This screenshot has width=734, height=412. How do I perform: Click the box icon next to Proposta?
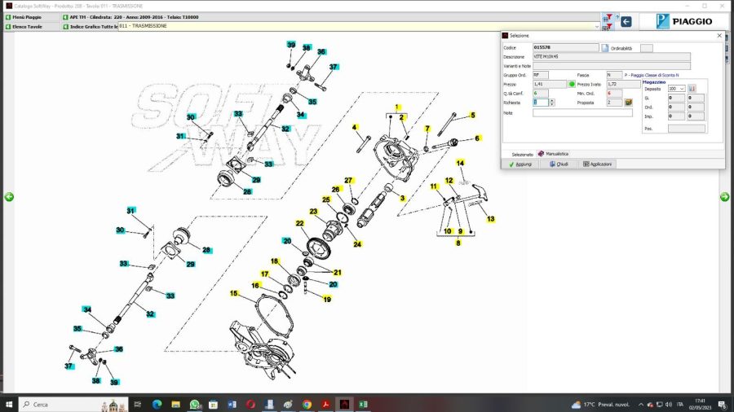tap(629, 103)
